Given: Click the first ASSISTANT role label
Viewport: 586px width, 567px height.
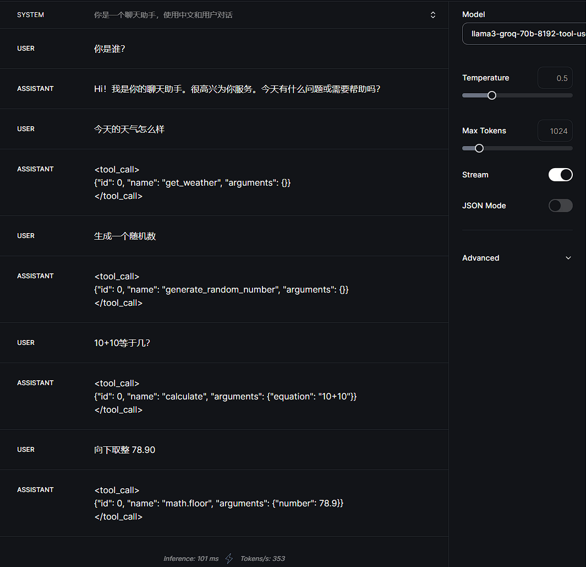Looking at the screenshot, I should [x=35, y=89].
